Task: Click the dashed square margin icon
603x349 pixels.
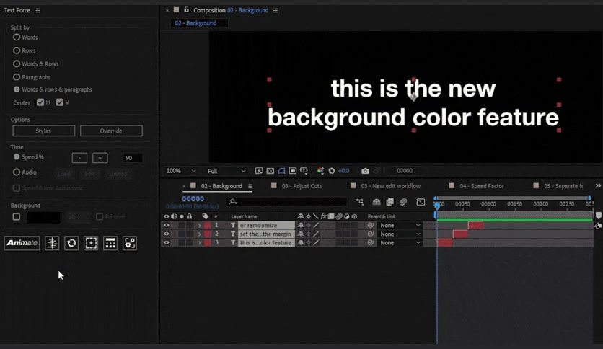Action: click(91, 243)
